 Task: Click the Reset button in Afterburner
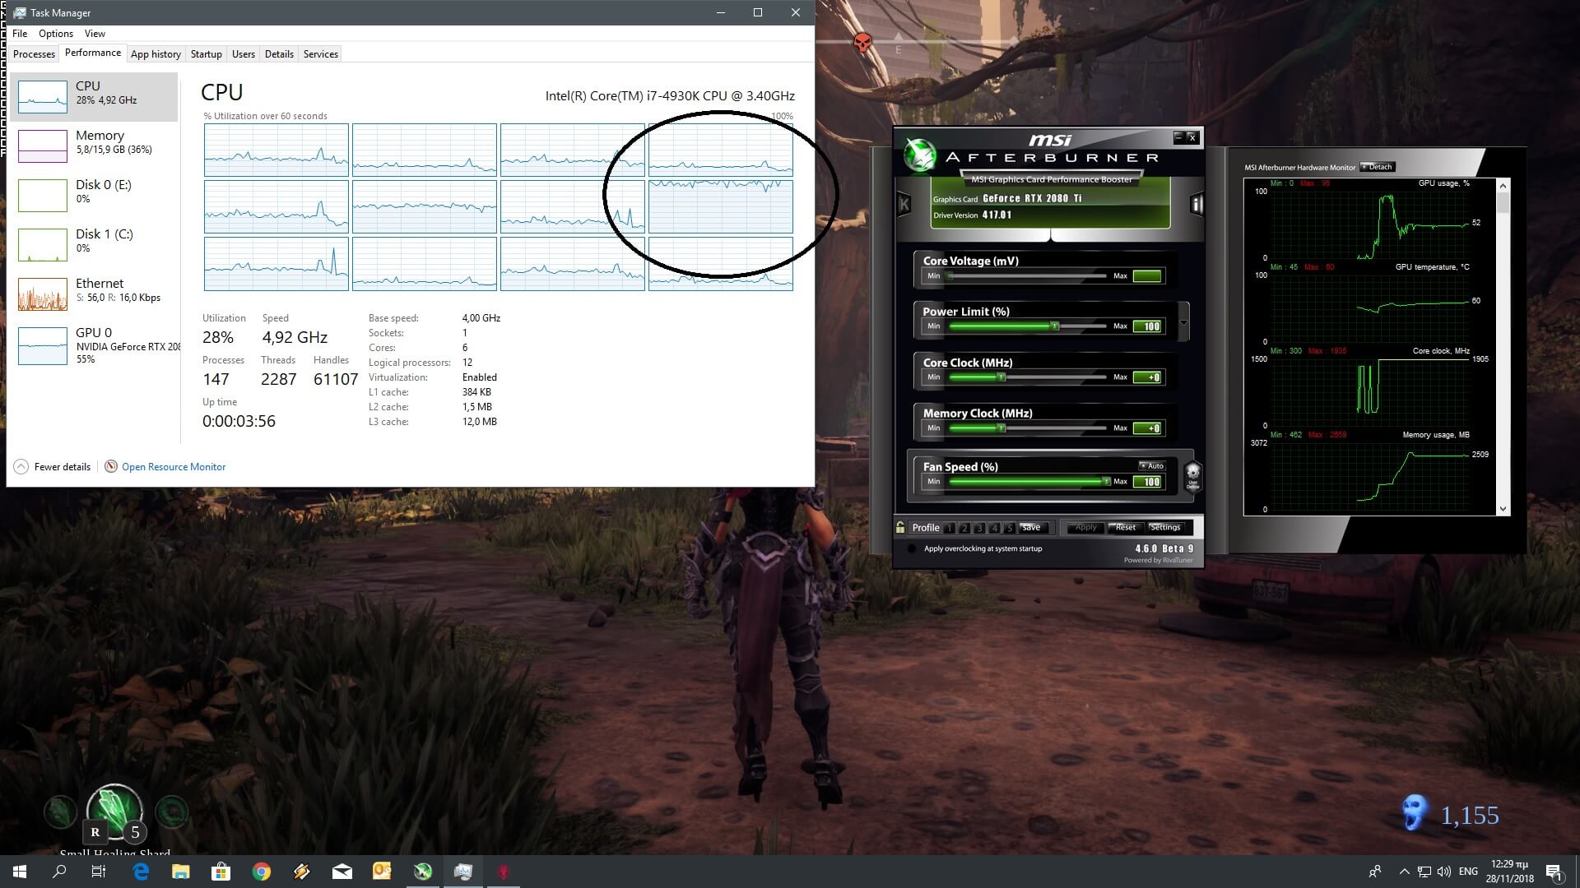click(x=1125, y=528)
